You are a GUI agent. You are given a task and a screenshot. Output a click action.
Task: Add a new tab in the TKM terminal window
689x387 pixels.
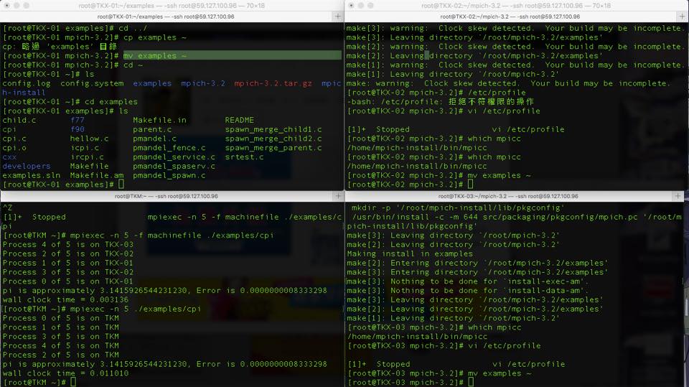(x=338, y=196)
